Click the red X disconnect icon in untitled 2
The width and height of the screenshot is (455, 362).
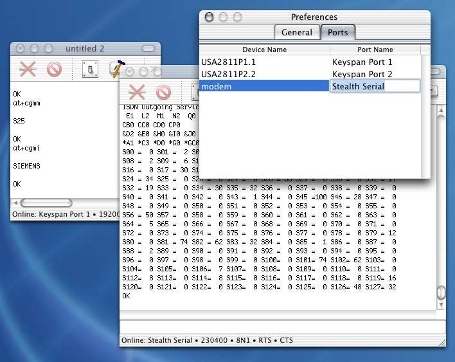[28, 69]
